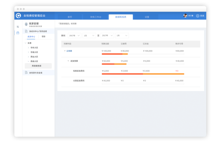Viewport: 221px width, 147px height.
Task: Open the start month 1月 dropdown
Action: click(x=89, y=35)
